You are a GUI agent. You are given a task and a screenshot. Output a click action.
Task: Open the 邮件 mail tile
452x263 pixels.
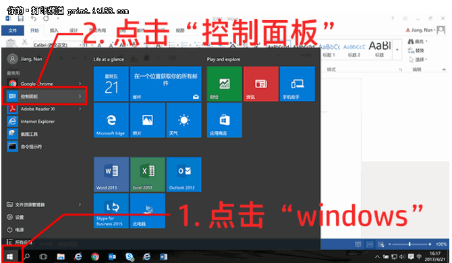point(166,83)
